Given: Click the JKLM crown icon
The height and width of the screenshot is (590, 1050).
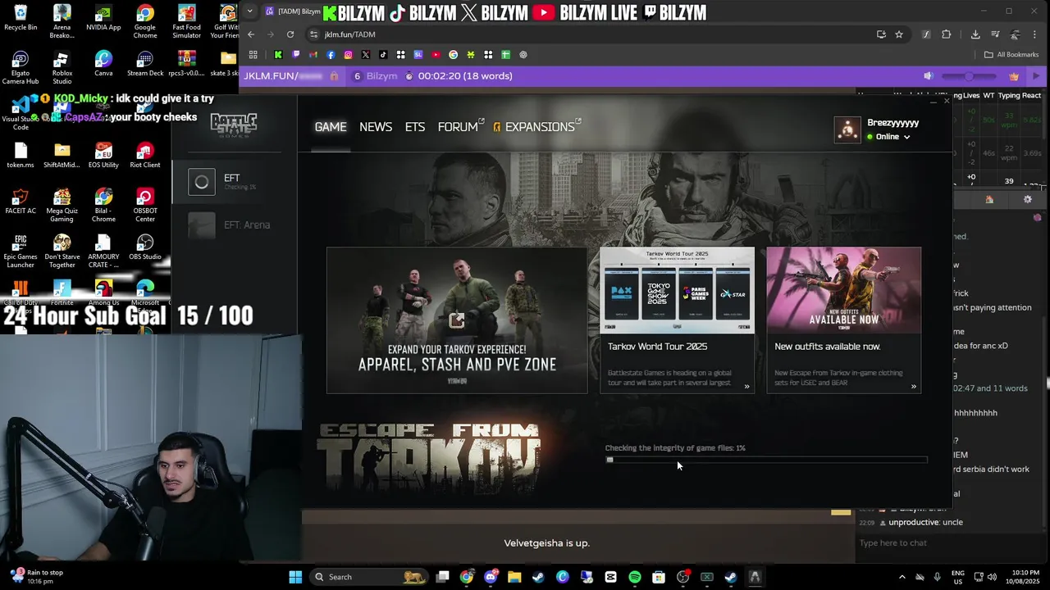Looking at the screenshot, I should pos(1013,76).
